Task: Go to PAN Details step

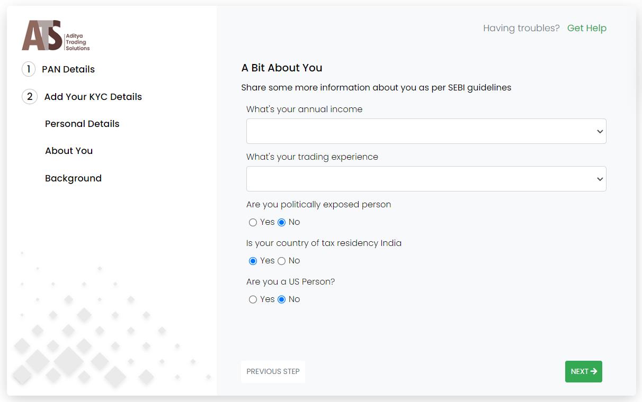Action: coord(68,69)
